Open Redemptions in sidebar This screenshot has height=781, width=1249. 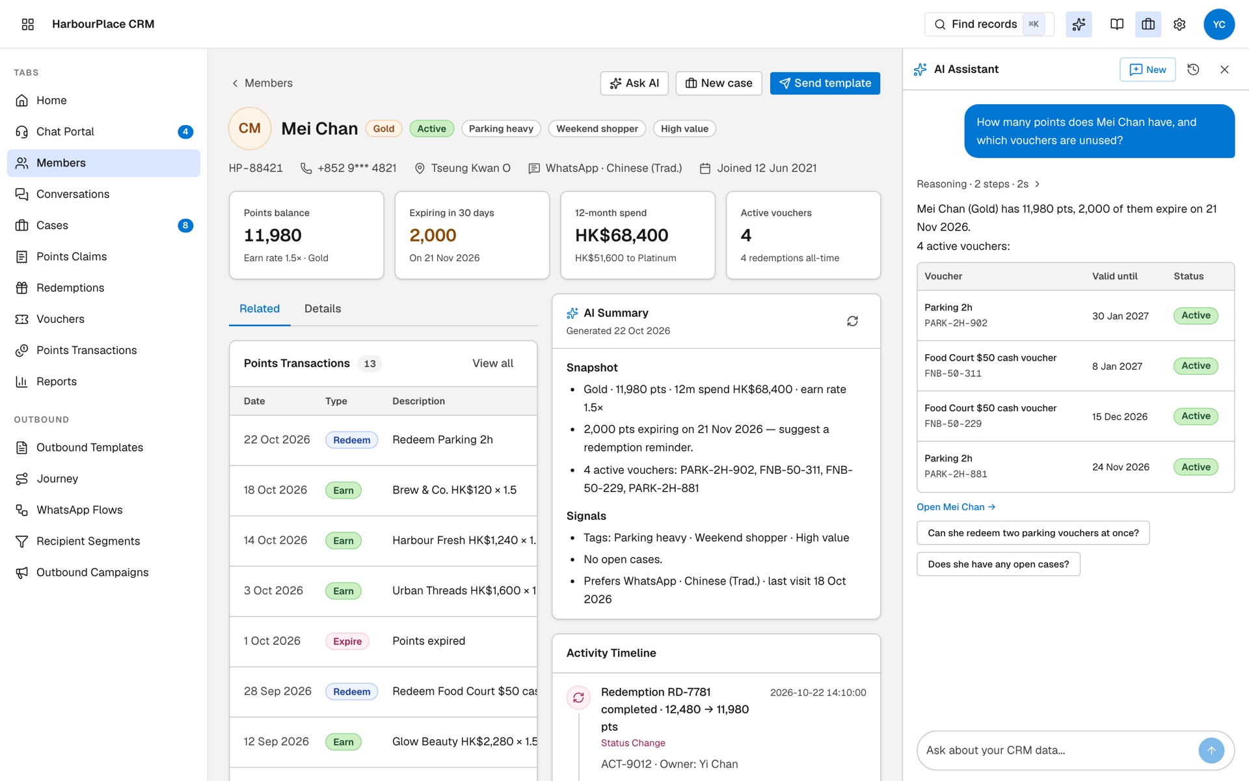coord(104,288)
